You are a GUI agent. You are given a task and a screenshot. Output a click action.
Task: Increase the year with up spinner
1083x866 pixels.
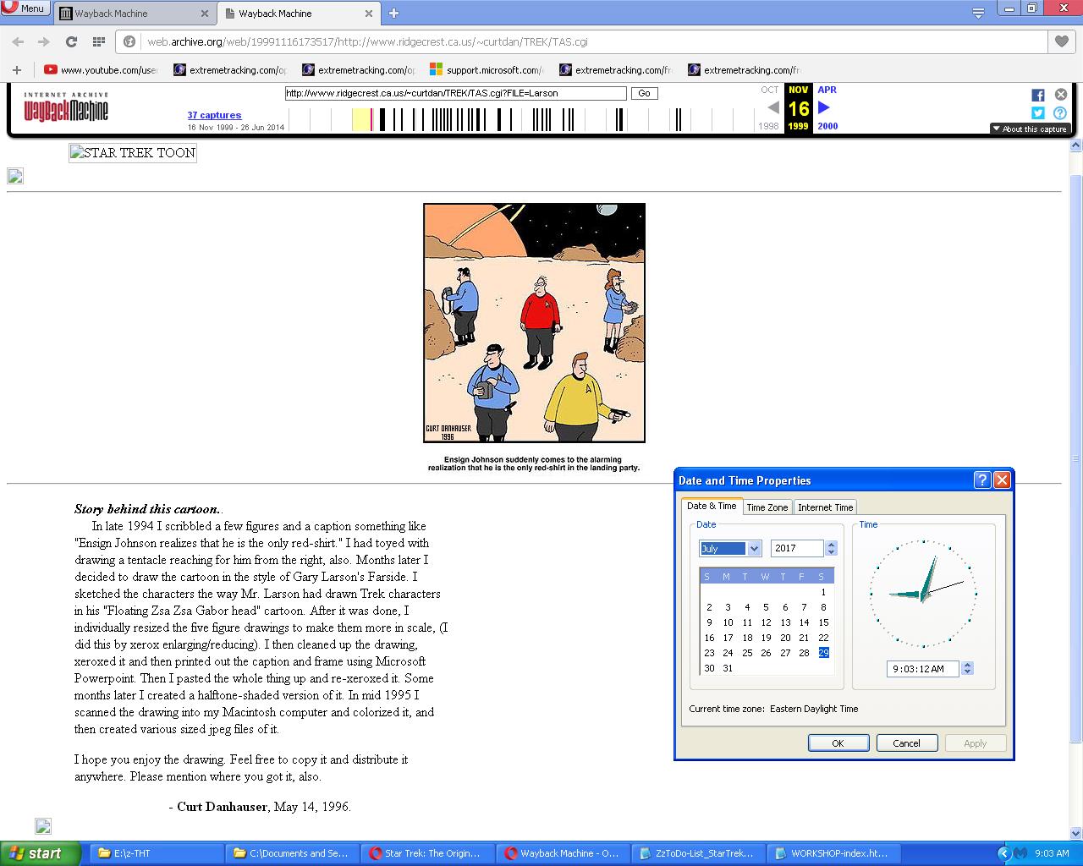tap(831, 545)
